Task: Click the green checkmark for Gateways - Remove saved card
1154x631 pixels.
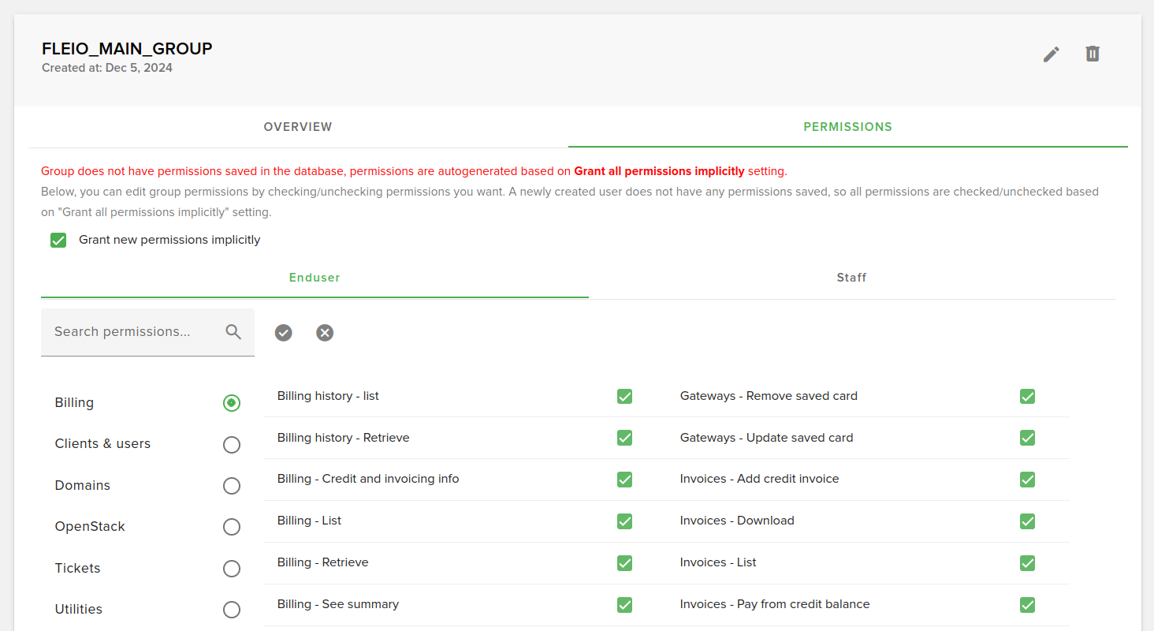Action: [x=1027, y=396]
